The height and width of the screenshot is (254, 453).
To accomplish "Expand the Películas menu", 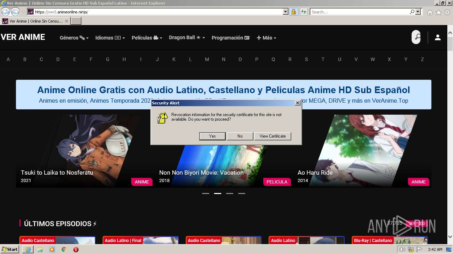I will pyautogui.click(x=147, y=38).
